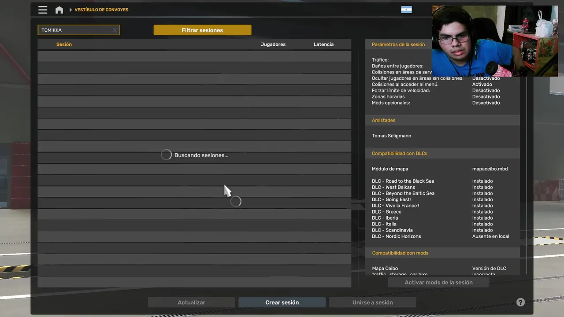Click DLC - Vive la France ! row
The width and height of the screenshot is (564, 317).
395,206
